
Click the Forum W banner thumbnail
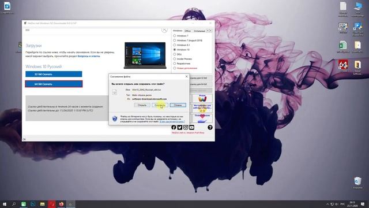tap(202, 98)
